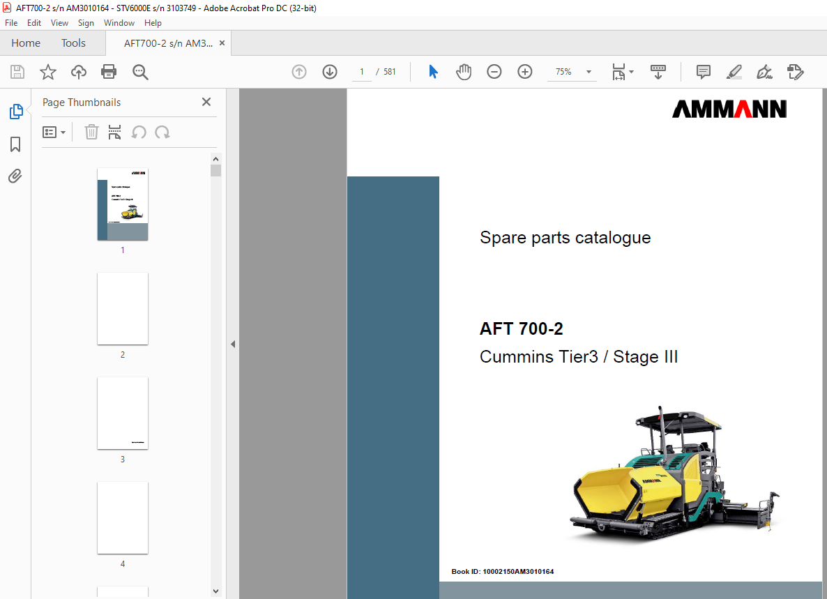Activate the Hand pan tool
Screen dimensions: 827x599
[464, 72]
